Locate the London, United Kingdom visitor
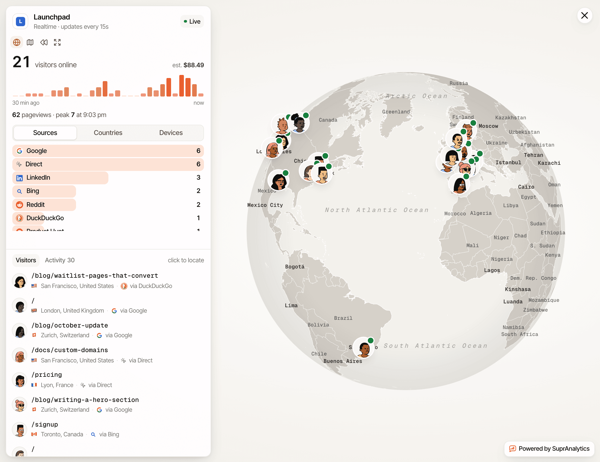 tap(108, 305)
